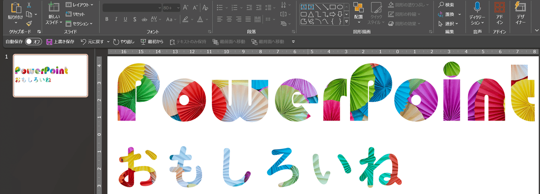The image size is (540, 194).
Task: Center align the text
Action: click(229, 19)
